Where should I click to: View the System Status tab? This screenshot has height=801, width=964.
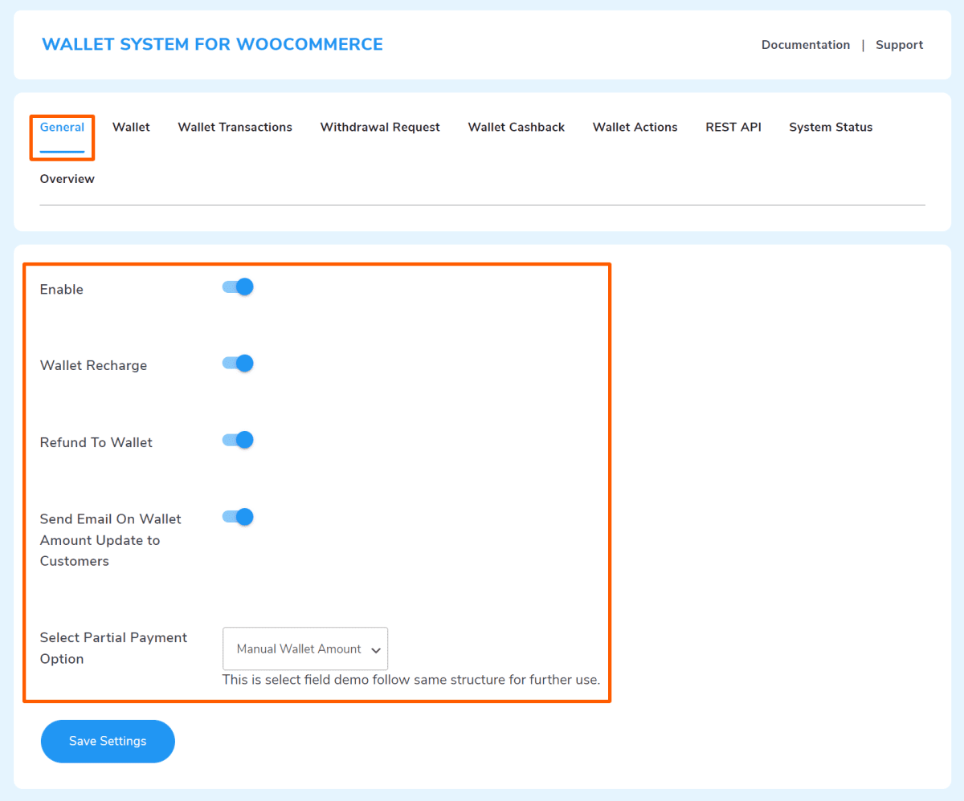(x=830, y=128)
